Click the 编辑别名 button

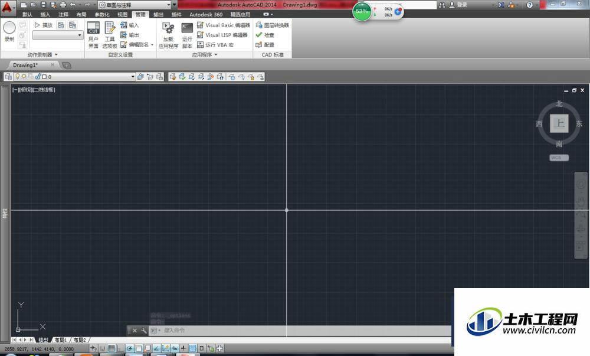tap(135, 45)
